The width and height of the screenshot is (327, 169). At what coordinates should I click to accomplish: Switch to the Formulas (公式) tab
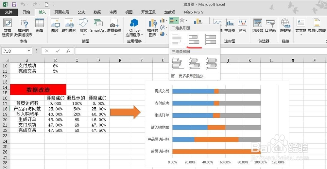(x=81, y=12)
